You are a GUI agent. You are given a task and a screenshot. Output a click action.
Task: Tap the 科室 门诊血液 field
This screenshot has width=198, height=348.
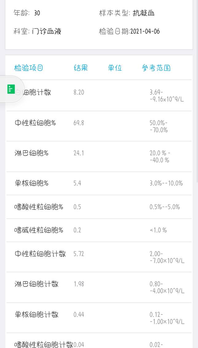[38, 31]
